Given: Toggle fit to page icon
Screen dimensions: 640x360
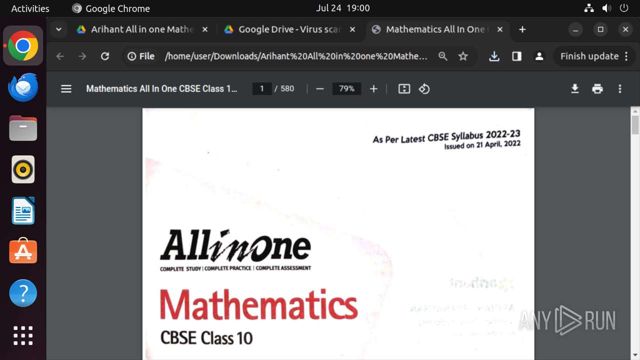Looking at the screenshot, I should pos(404,89).
